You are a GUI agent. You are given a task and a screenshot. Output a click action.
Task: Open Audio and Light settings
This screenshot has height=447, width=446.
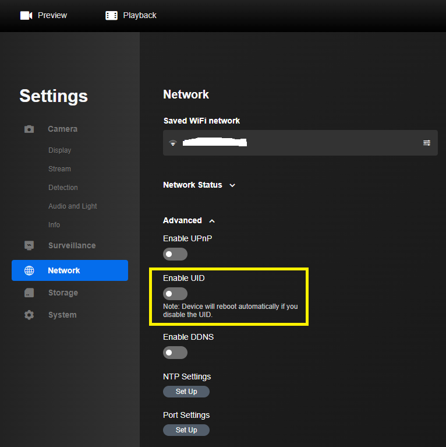(x=73, y=206)
